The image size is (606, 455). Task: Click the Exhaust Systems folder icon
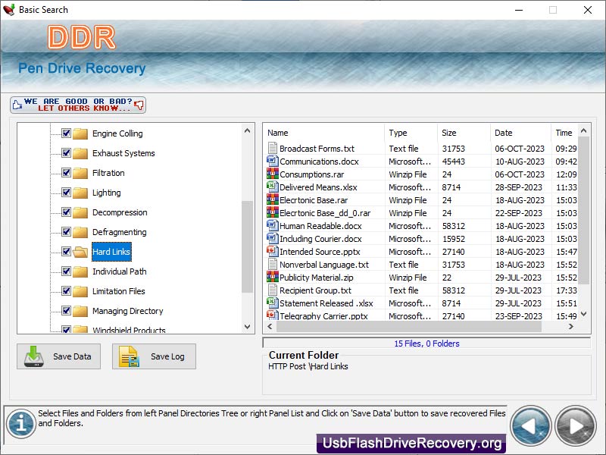tap(80, 153)
